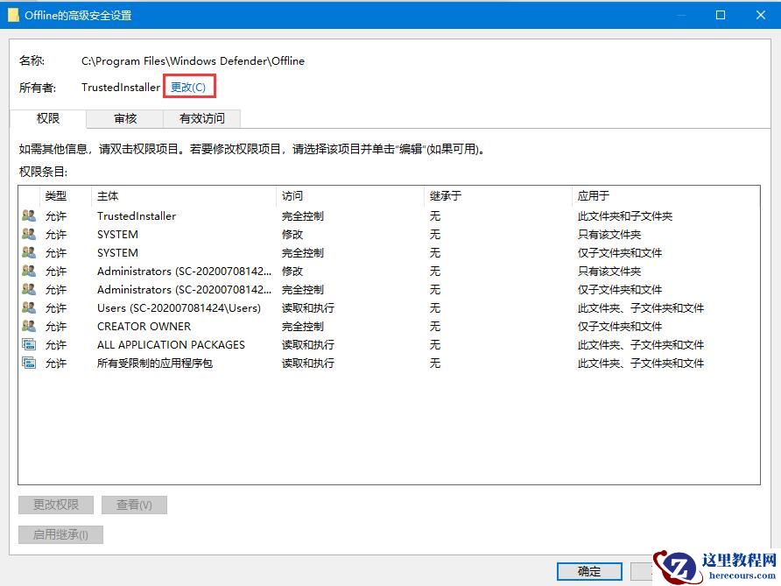781x586 pixels.
Task: Select the 权限 tab
Action: [48, 118]
